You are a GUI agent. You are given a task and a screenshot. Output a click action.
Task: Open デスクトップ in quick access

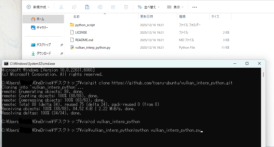[43, 45]
